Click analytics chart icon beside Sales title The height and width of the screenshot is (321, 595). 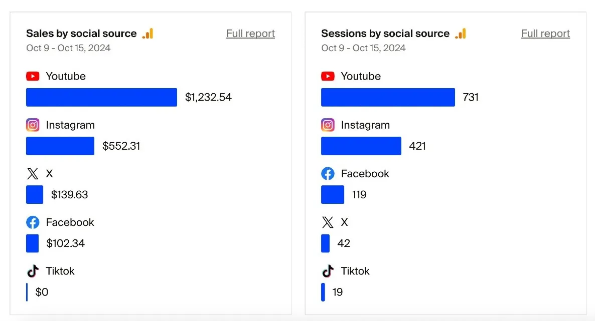tap(147, 34)
